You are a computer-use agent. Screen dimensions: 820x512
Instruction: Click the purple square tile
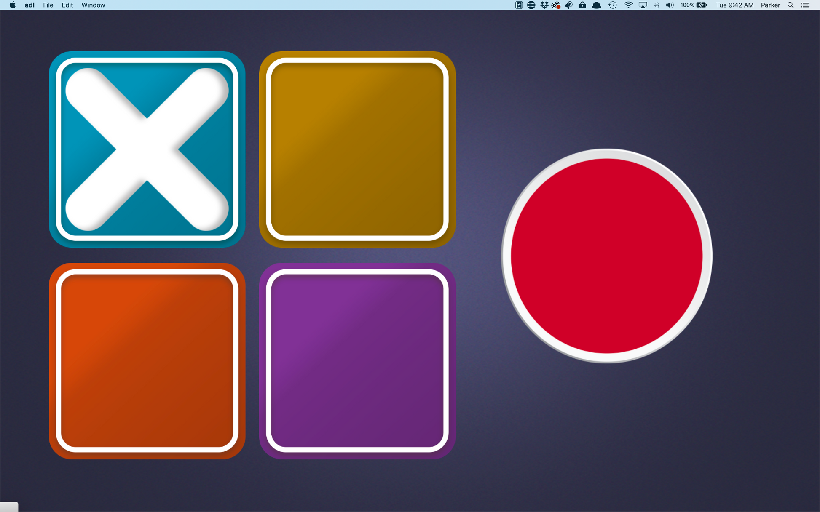coord(357,361)
